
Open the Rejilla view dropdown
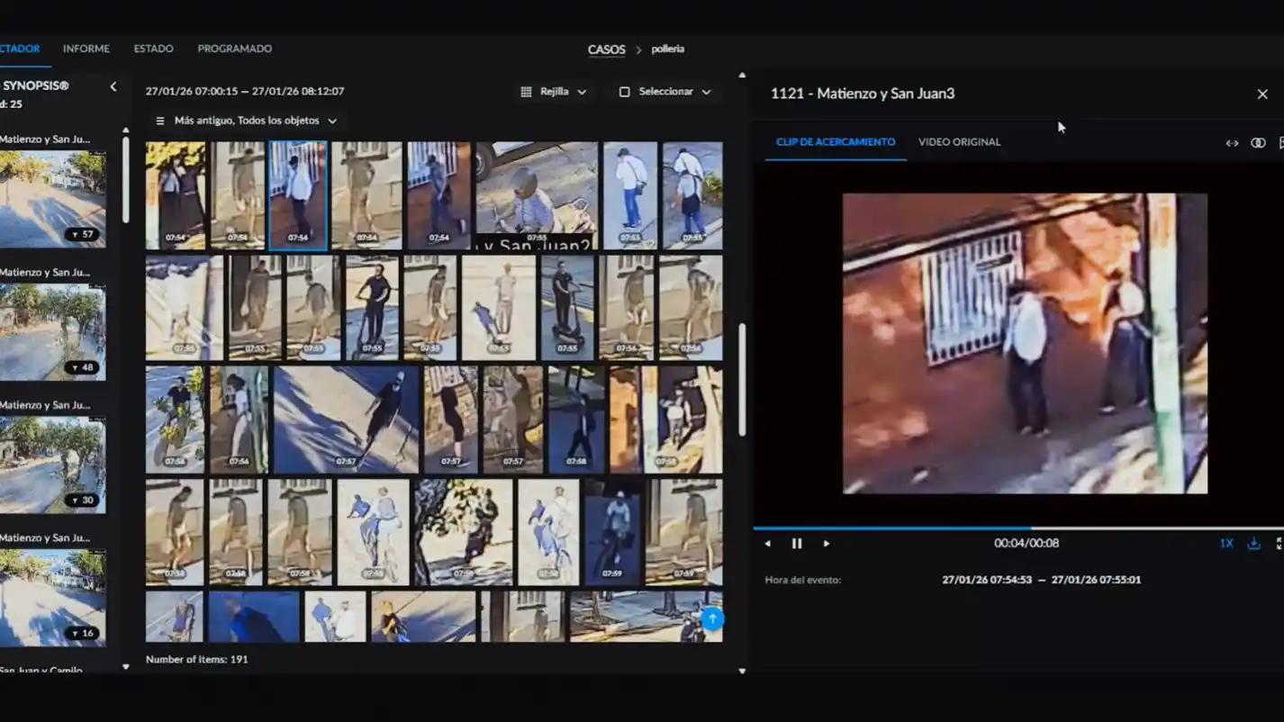pos(554,92)
